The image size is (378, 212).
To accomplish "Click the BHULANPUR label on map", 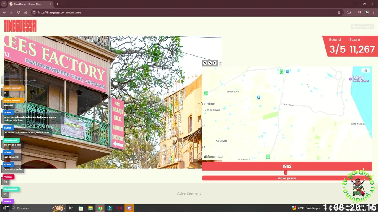I will (233, 92).
